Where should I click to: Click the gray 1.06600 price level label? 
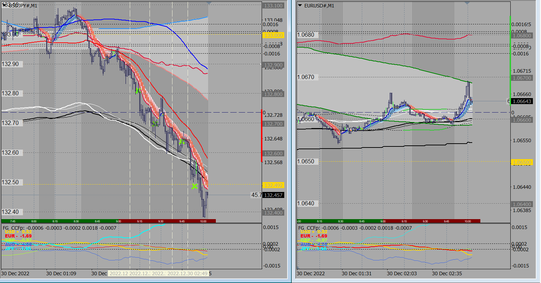point(521,120)
